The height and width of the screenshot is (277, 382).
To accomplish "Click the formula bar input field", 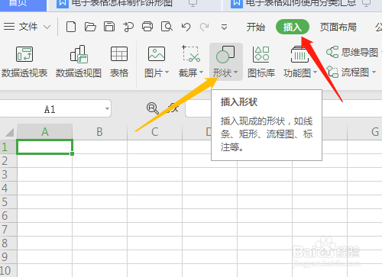I will pyautogui.click(x=283, y=109).
